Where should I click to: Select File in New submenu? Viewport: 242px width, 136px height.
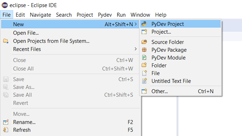(x=180, y=73)
